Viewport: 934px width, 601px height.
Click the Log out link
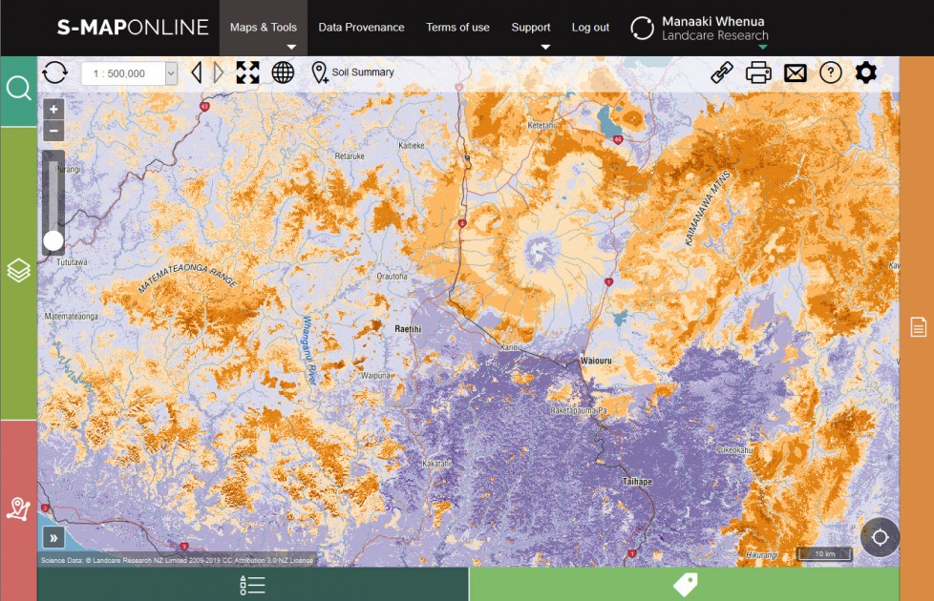pyautogui.click(x=589, y=28)
